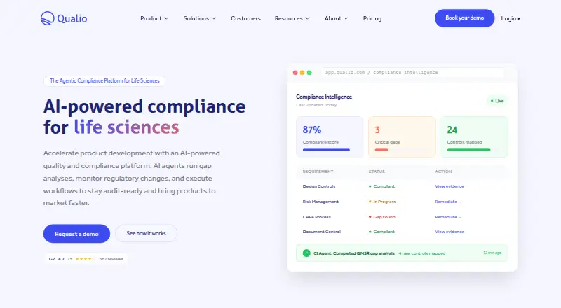Click the Gap Found status
This screenshot has height=308, width=561.
click(382, 217)
